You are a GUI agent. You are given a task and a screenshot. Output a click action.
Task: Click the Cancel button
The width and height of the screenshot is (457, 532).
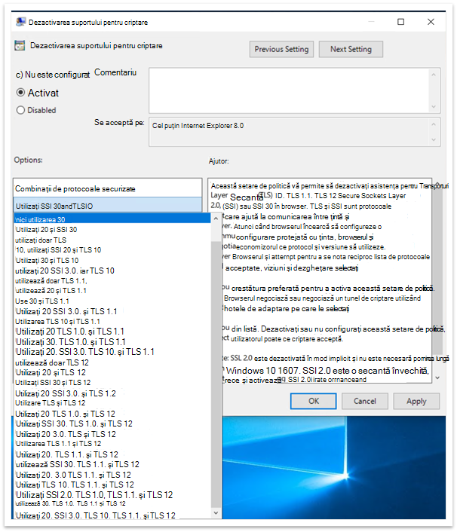point(365,401)
